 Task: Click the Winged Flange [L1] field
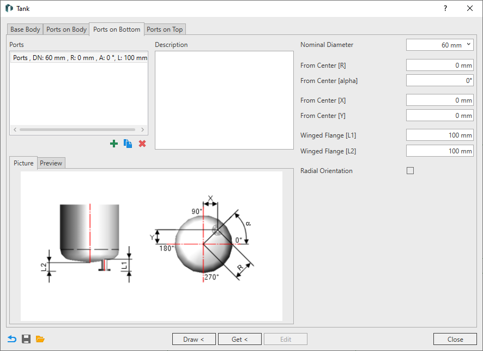439,135
